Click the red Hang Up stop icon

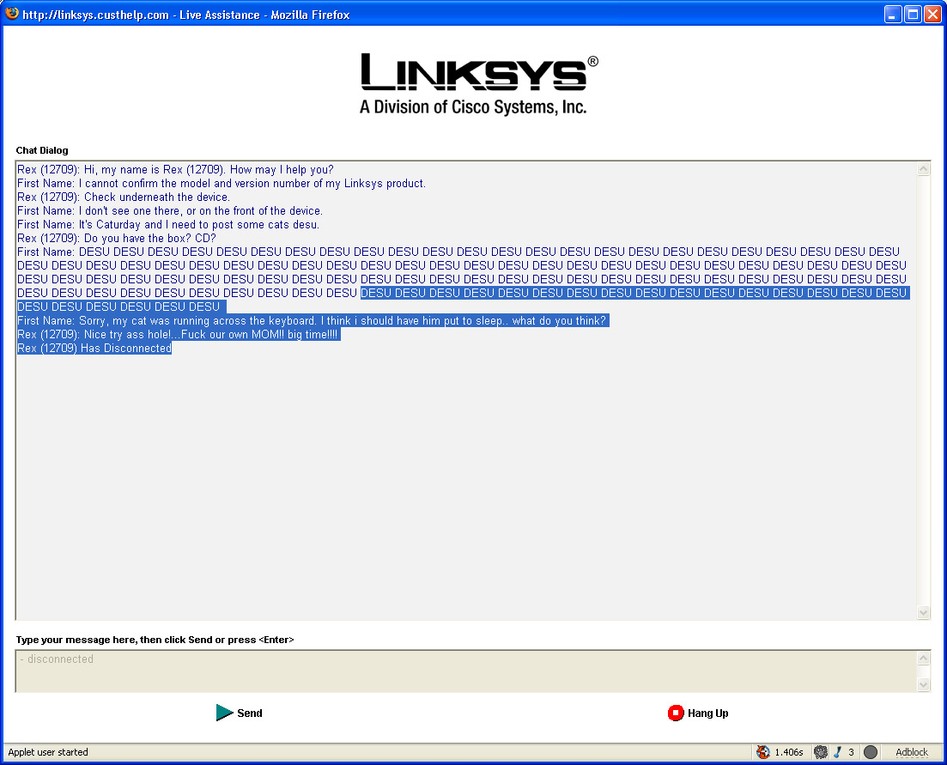pos(675,713)
